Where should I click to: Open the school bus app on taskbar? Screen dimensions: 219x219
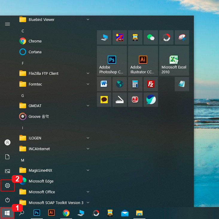click(110, 213)
